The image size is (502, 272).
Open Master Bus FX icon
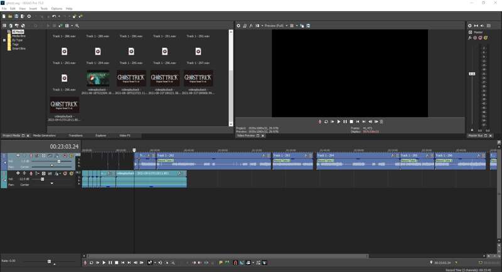click(x=470, y=38)
